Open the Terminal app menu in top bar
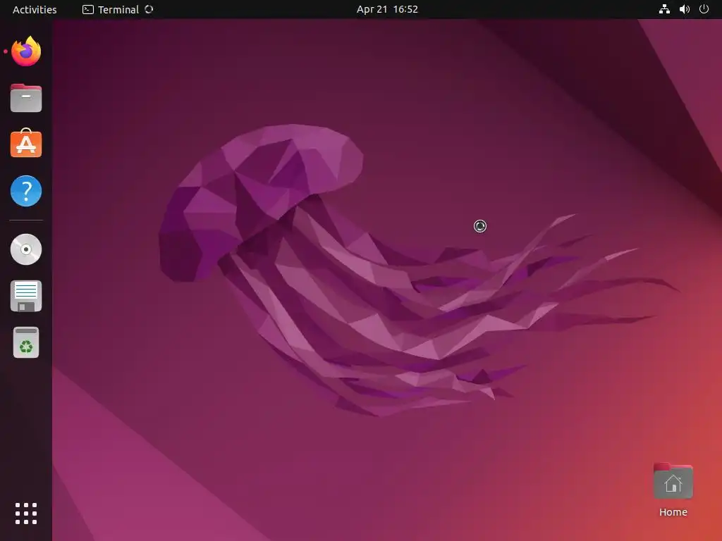This screenshot has width=722, height=541. [118, 9]
